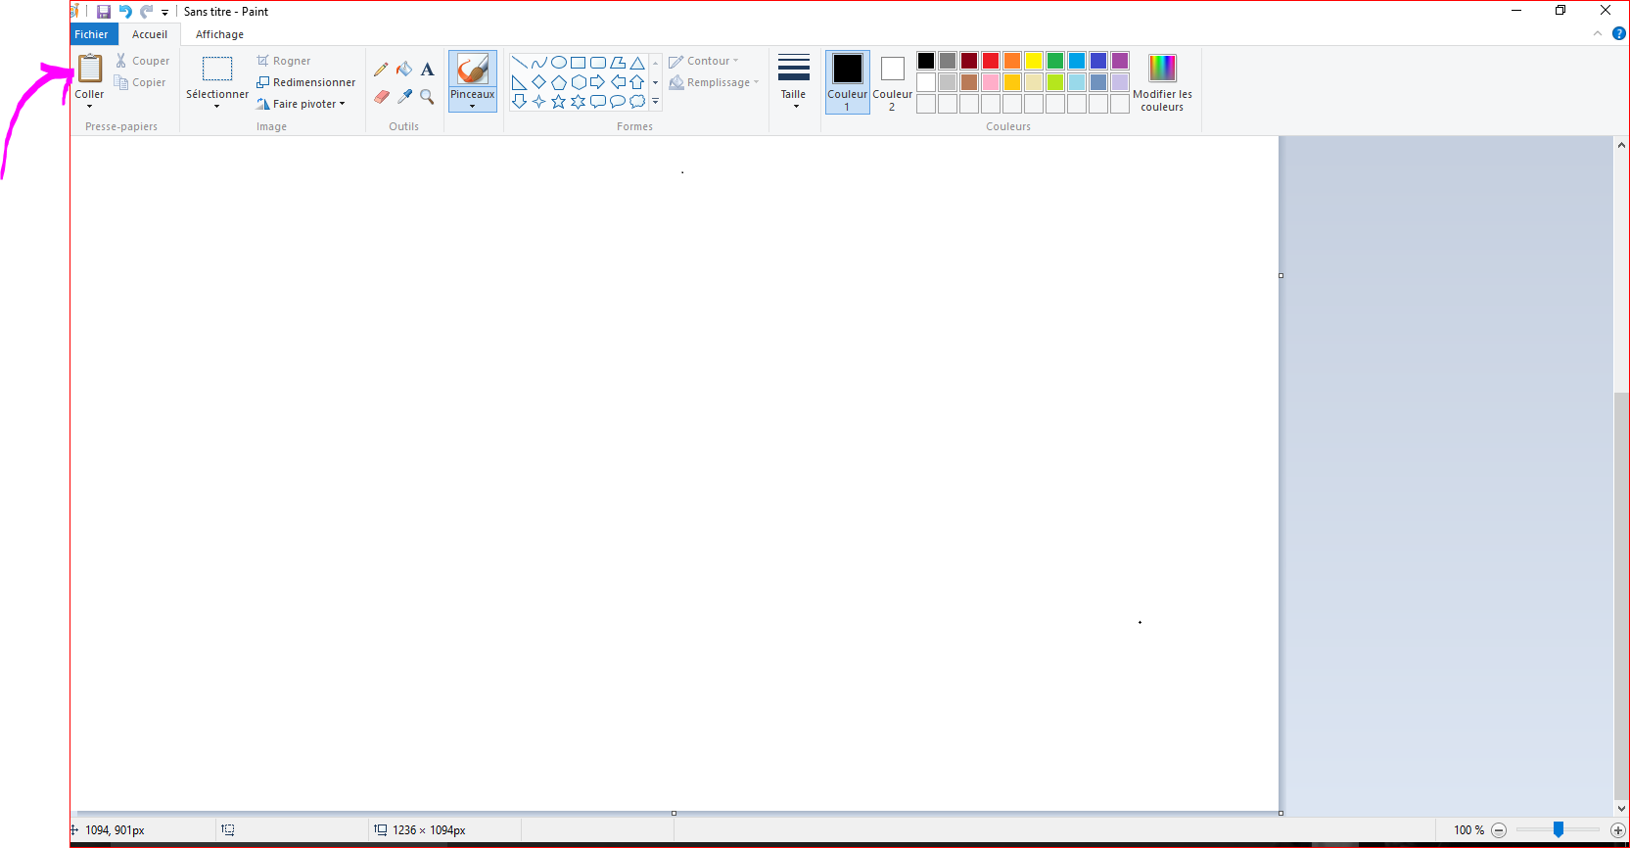1630x848 pixels.
Task: Pick the Eraser tool
Action: coord(381,96)
